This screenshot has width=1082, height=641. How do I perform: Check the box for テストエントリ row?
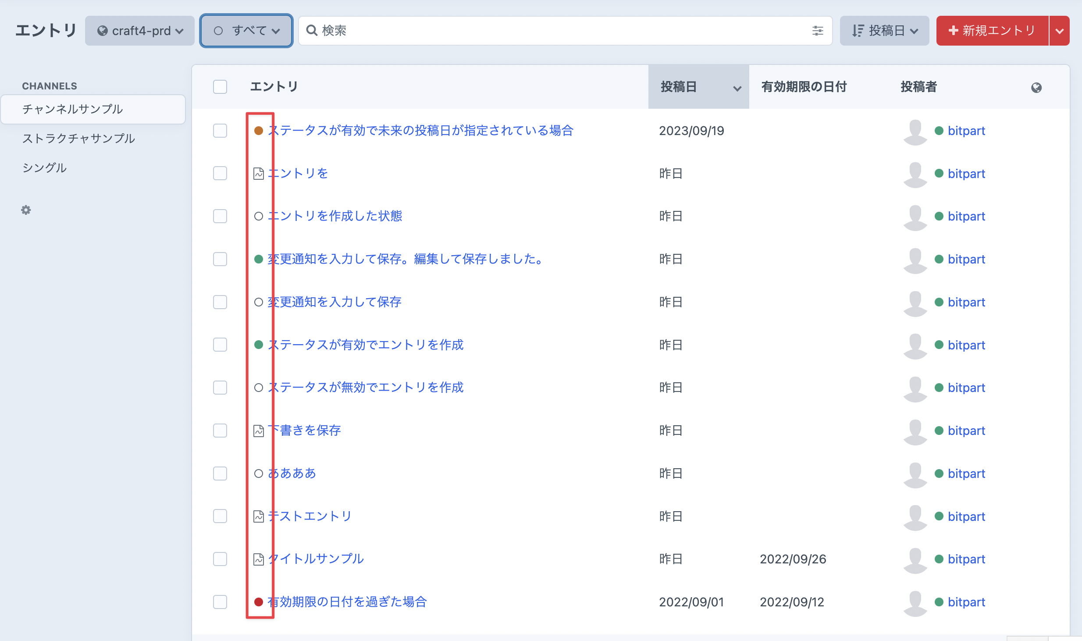[220, 516]
